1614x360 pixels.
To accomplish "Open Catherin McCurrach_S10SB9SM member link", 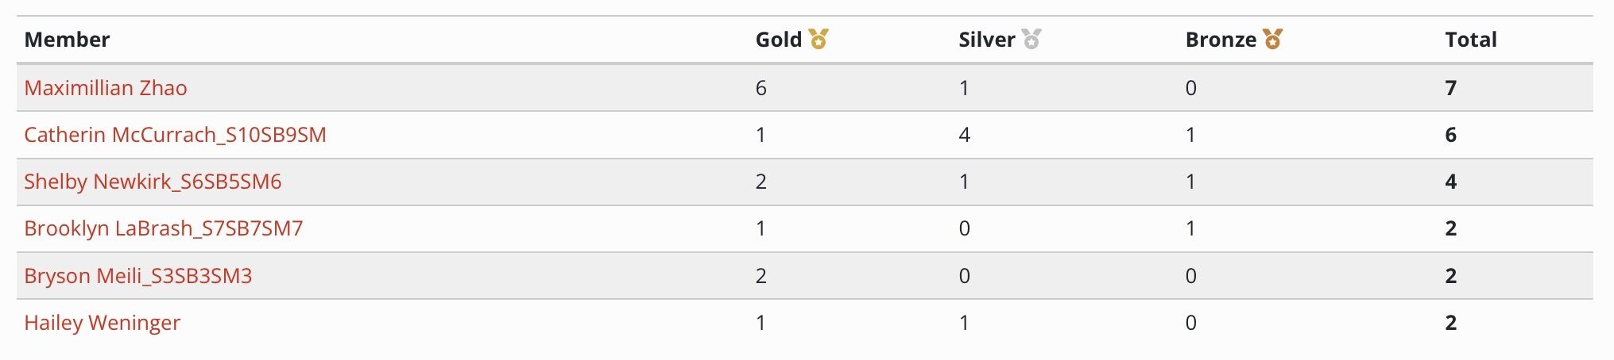I will click(175, 135).
